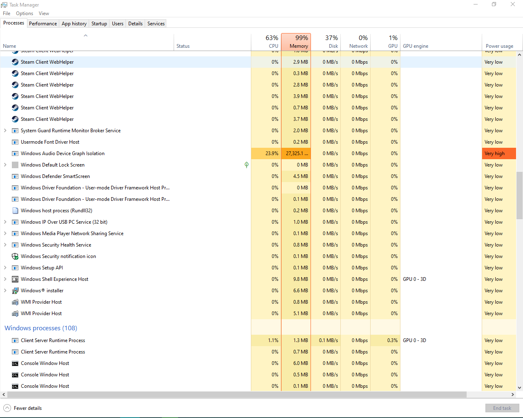This screenshot has height=418, width=523.
Task: Select Usermode Font Driver Host row
Action: click(258, 142)
